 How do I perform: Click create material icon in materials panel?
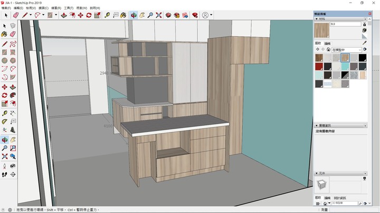364,31
